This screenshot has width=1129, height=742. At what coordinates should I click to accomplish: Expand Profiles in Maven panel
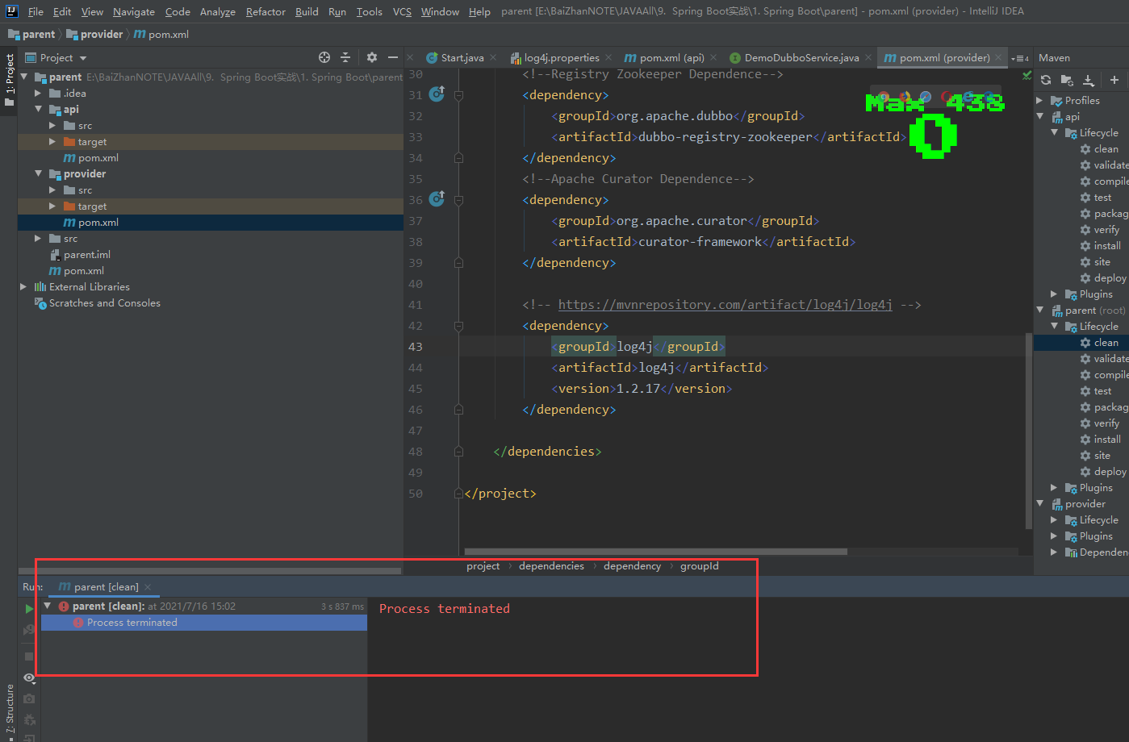pos(1040,101)
